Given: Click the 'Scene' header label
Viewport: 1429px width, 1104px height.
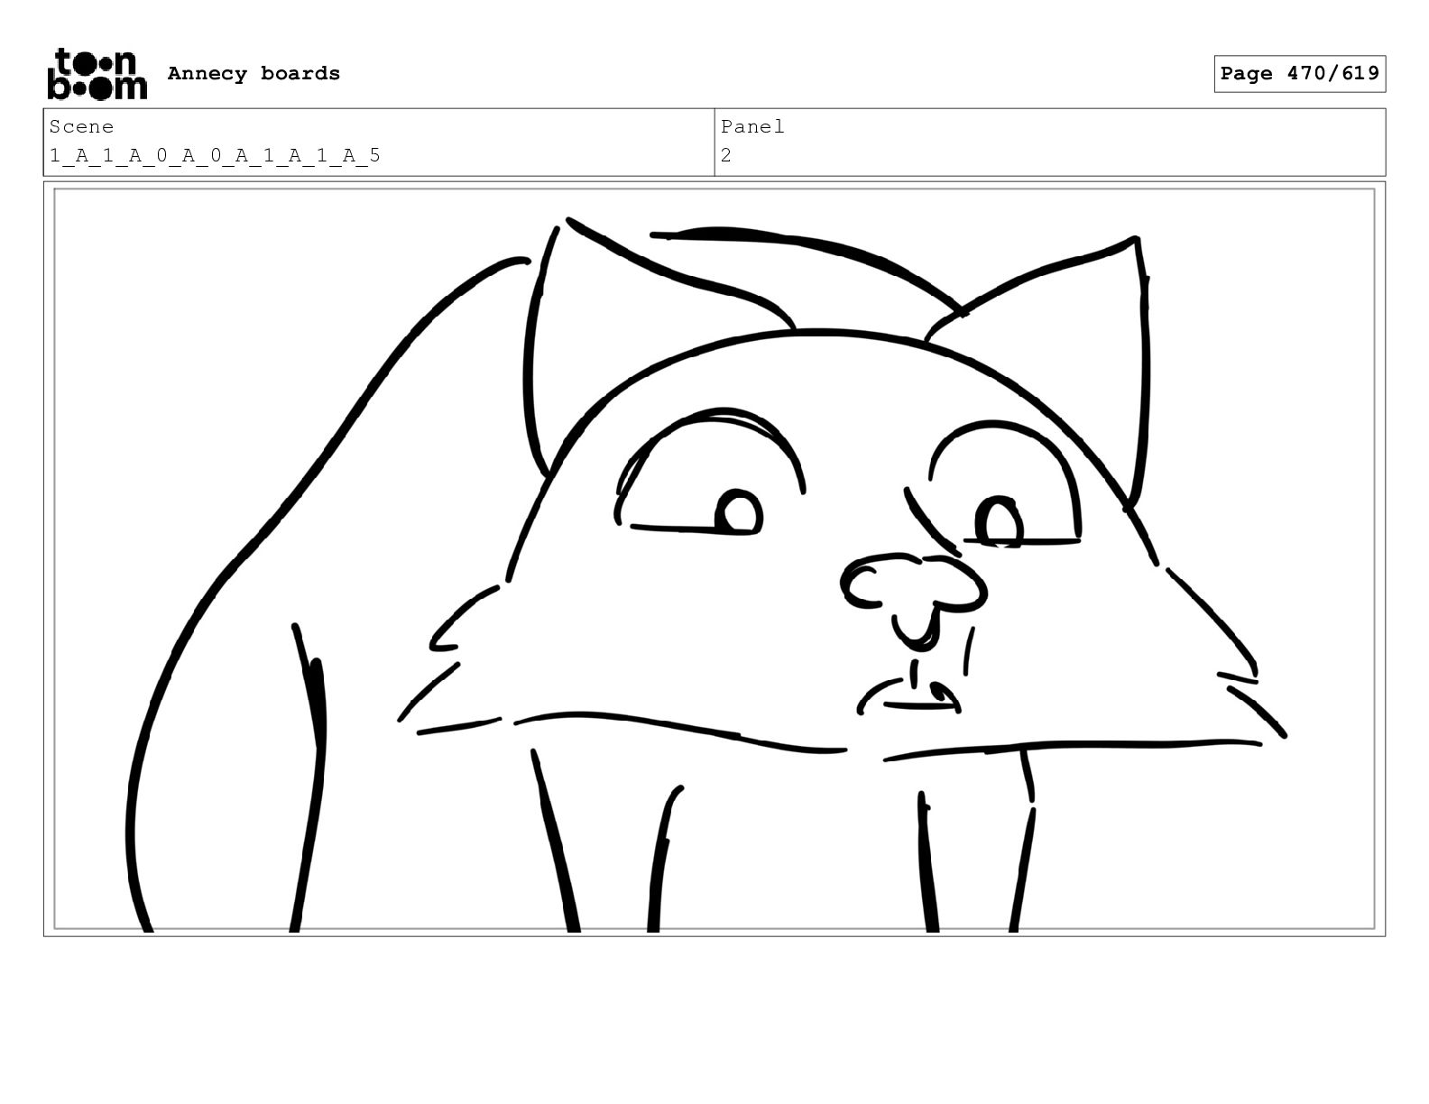Looking at the screenshot, I should click(x=81, y=127).
